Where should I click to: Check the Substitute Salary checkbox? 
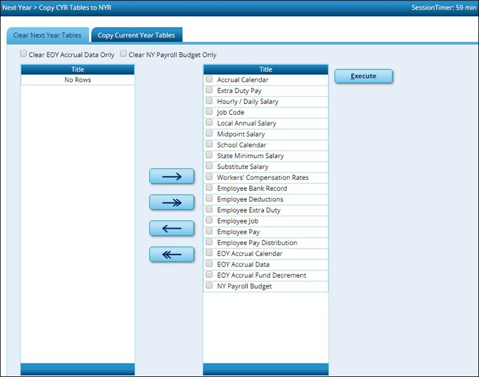[210, 166]
